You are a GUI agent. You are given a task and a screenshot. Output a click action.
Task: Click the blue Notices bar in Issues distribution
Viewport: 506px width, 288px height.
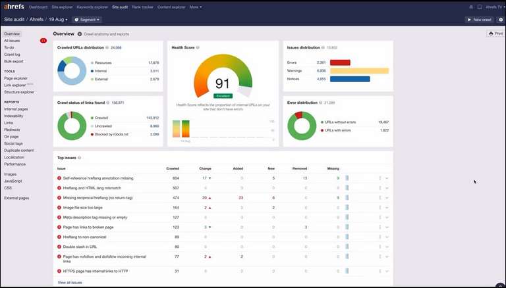click(350, 79)
